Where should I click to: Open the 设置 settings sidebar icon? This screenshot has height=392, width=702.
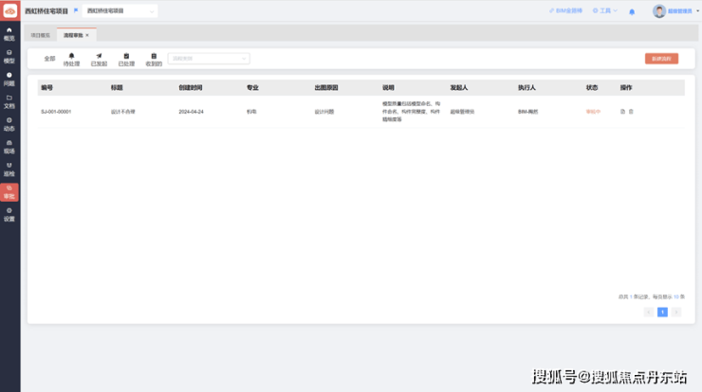click(x=9, y=214)
